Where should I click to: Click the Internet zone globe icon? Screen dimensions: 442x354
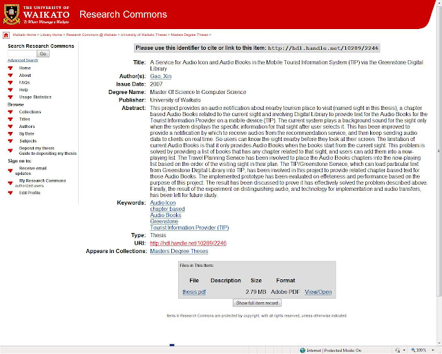tap(302, 351)
